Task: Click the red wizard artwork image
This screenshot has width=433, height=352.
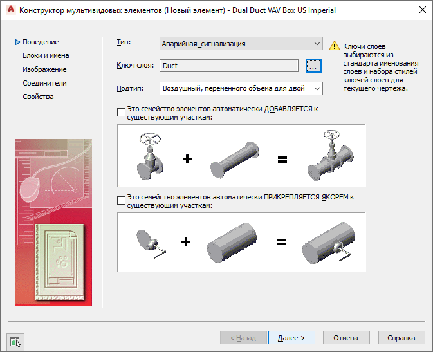Action: tap(53, 223)
